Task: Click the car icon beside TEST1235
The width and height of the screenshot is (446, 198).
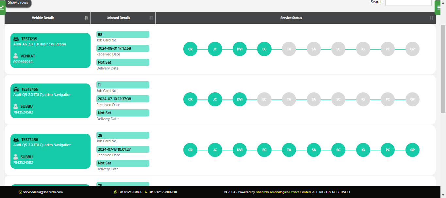Action: (16, 39)
